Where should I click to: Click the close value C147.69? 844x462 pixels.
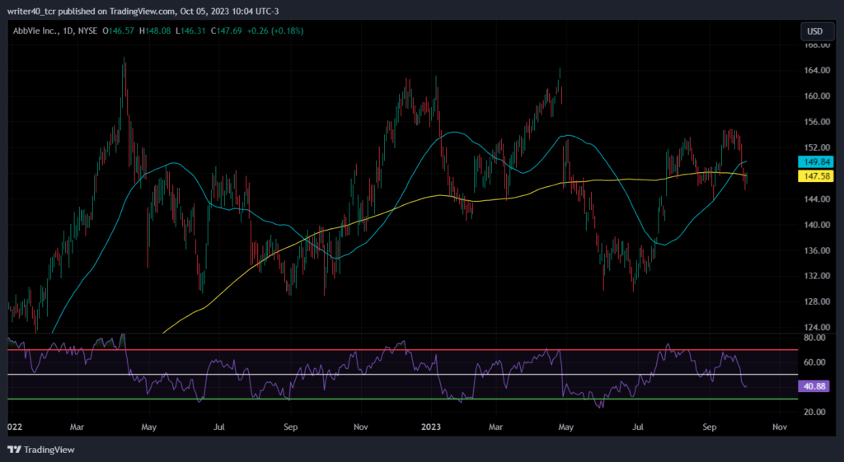227,31
